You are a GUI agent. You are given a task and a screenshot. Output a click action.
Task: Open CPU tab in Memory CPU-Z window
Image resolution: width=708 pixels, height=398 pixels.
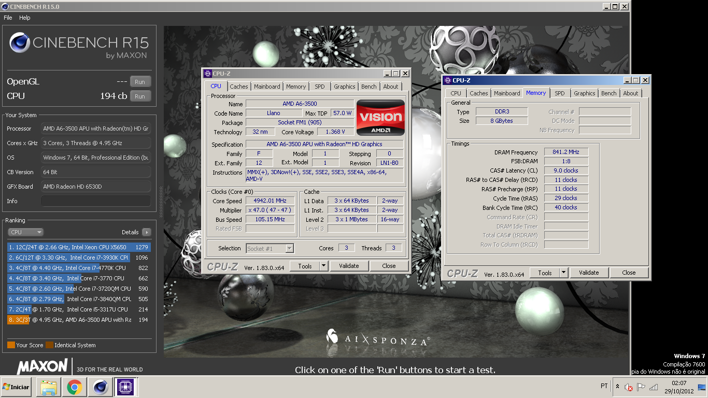(x=456, y=93)
